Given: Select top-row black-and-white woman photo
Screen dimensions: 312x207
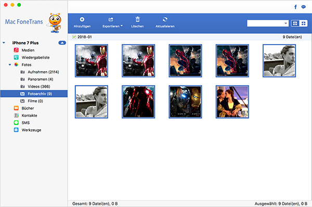Looking at the screenshot, I should pos(279,61).
